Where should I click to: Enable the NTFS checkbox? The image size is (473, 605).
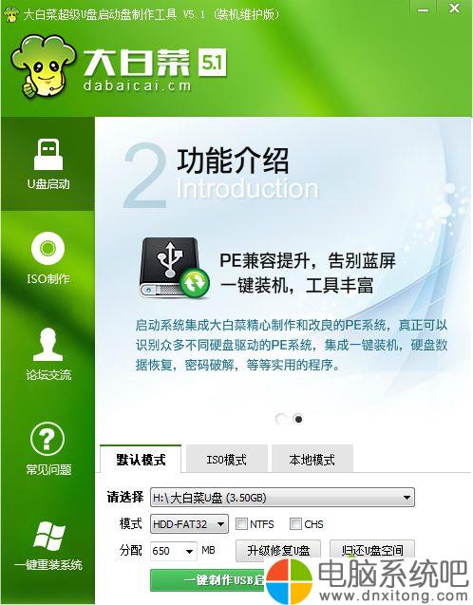pyautogui.click(x=241, y=524)
